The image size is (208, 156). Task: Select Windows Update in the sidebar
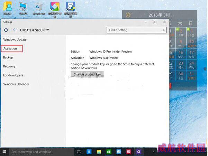(x=15, y=39)
